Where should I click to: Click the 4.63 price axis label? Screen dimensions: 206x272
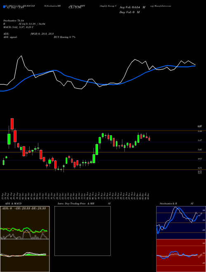point(199,159)
